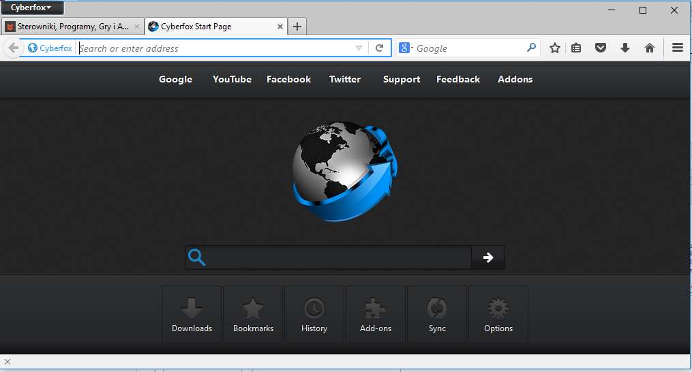
Task: Go back with the back arrow
Action: [13, 48]
